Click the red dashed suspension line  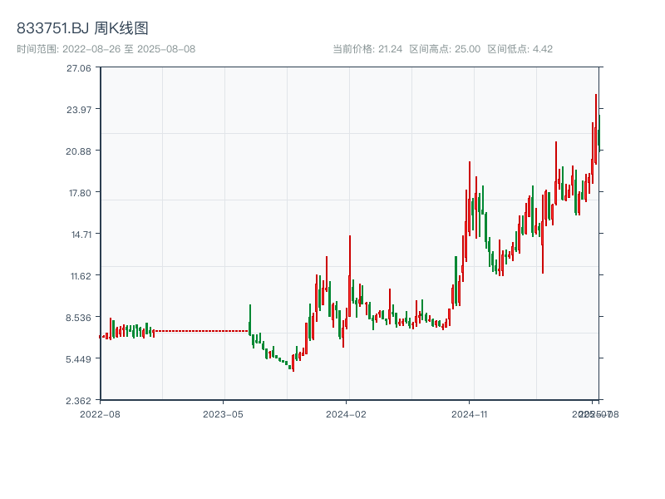tap(201, 331)
